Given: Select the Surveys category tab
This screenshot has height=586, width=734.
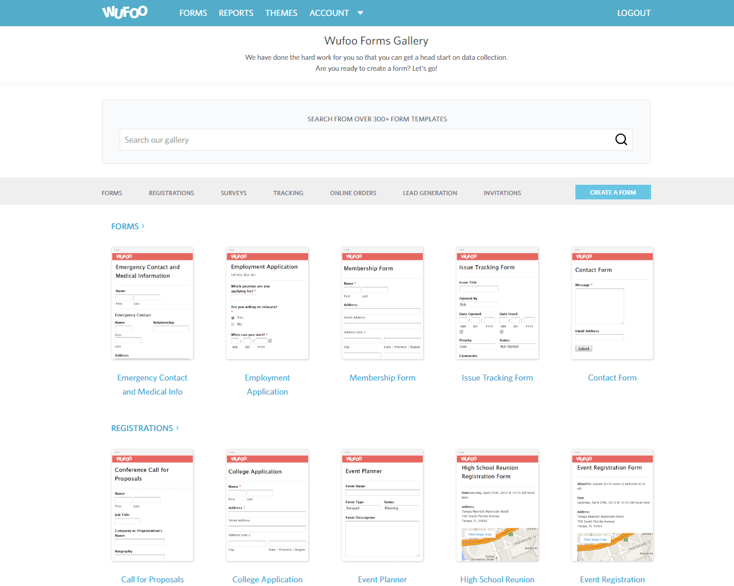Looking at the screenshot, I should point(234,193).
